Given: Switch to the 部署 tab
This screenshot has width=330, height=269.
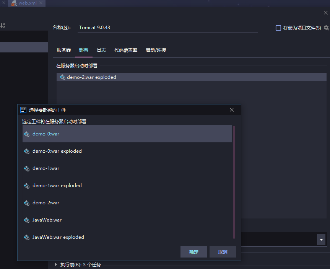Looking at the screenshot, I should click(x=84, y=50).
